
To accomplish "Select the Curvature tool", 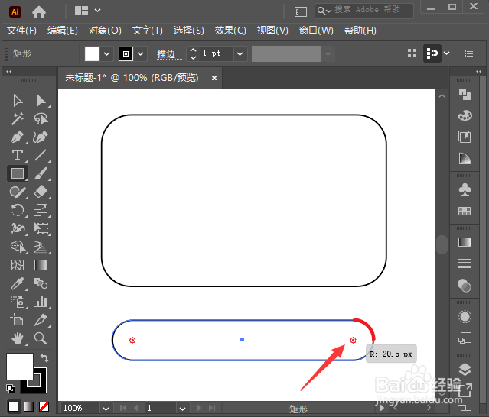I will pyautogui.click(x=41, y=137).
